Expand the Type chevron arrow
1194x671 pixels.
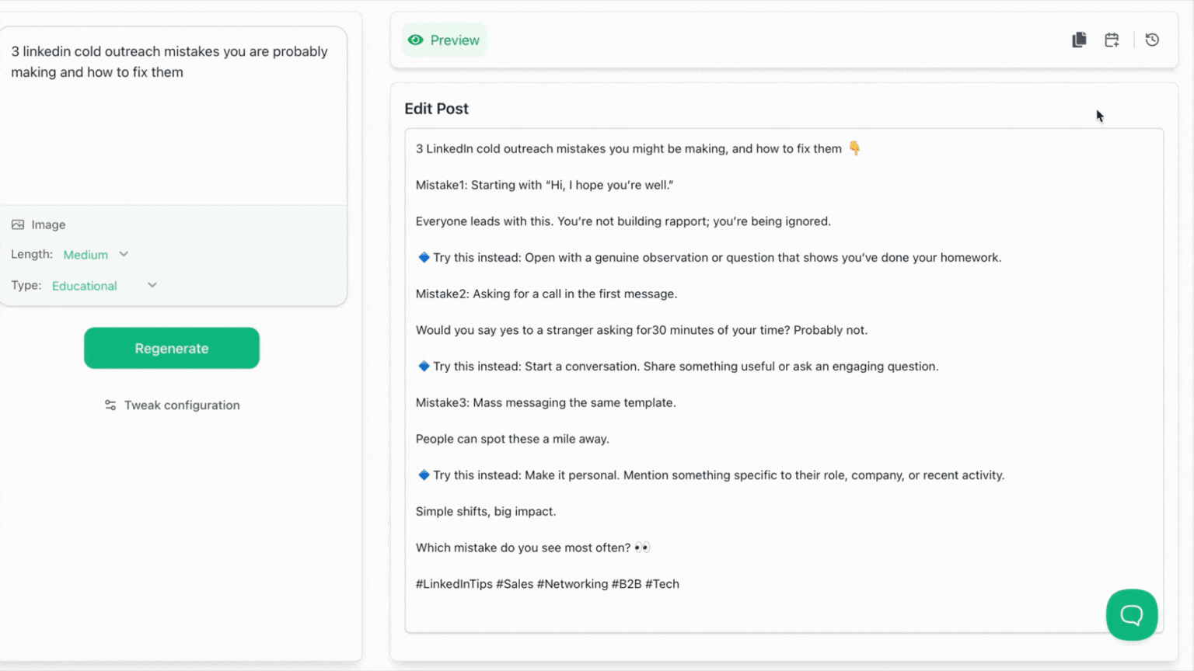(152, 285)
